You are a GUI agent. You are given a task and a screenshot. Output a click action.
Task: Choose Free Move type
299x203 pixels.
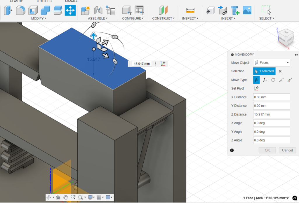256,80
